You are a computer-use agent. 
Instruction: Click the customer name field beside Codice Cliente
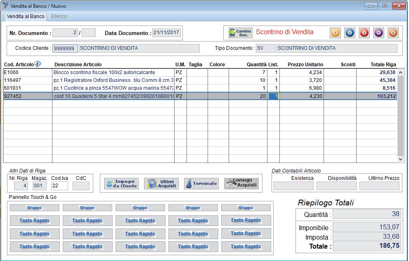tap(139, 49)
